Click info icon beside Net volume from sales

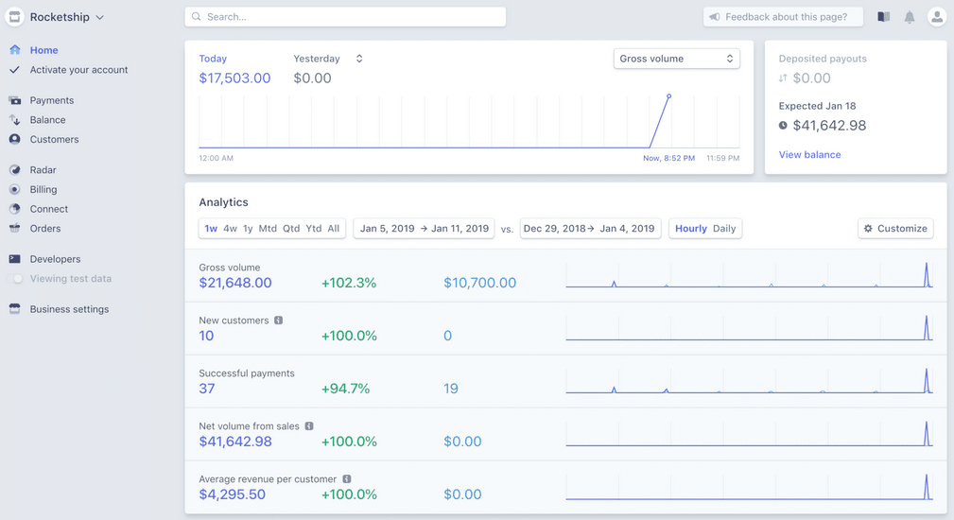[x=309, y=426]
